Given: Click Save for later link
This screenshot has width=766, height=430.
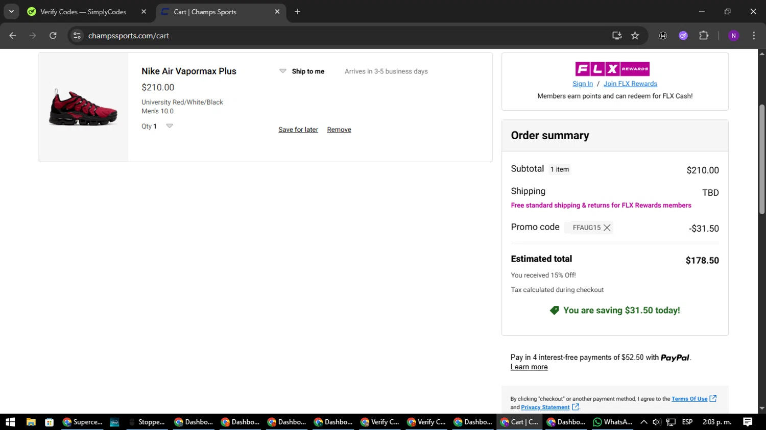Looking at the screenshot, I should [298, 130].
